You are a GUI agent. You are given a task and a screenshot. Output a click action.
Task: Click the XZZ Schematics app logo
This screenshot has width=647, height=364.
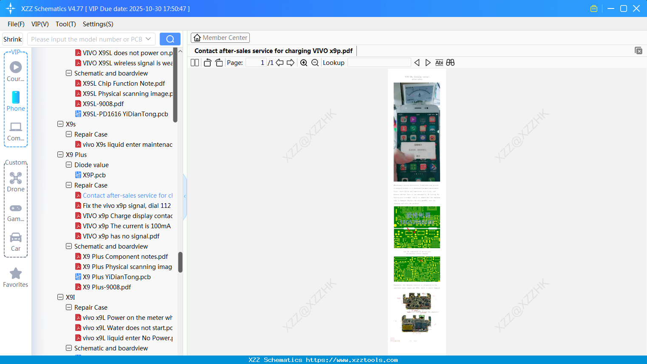pyautogui.click(x=11, y=8)
